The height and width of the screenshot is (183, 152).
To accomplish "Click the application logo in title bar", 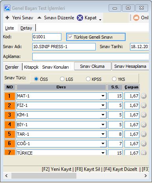I will [x=7, y=8].
